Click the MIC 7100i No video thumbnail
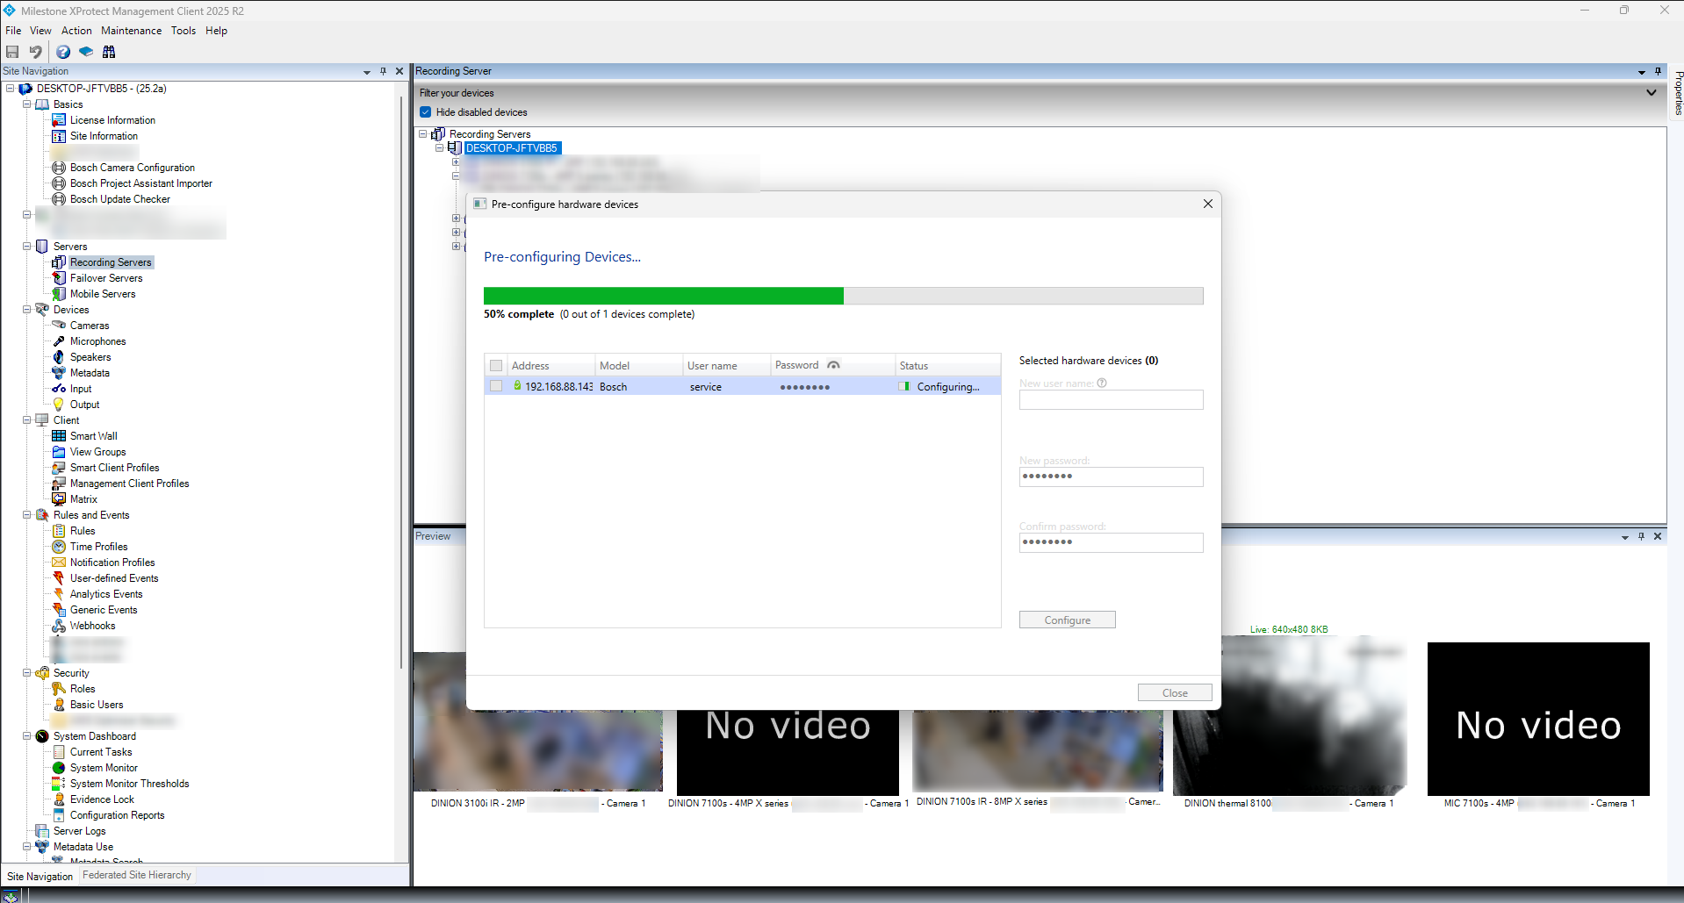The image size is (1684, 903). (x=1538, y=719)
